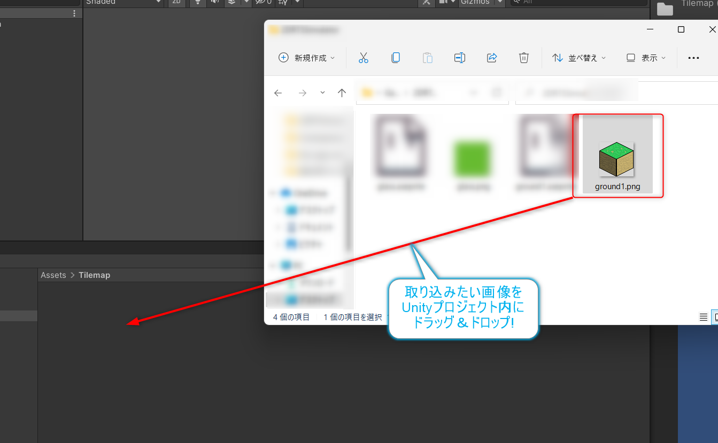The width and height of the screenshot is (718, 443).
Task: Click the Share icon in Explorer toolbar
Action: tap(491, 58)
